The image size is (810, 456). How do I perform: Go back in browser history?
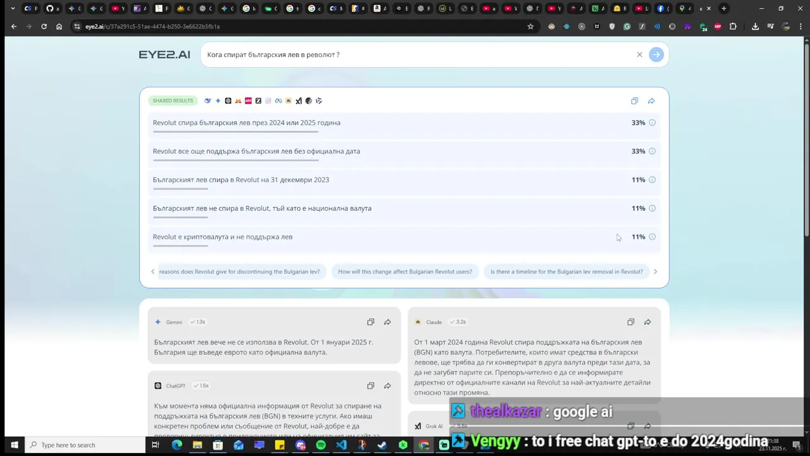(14, 27)
